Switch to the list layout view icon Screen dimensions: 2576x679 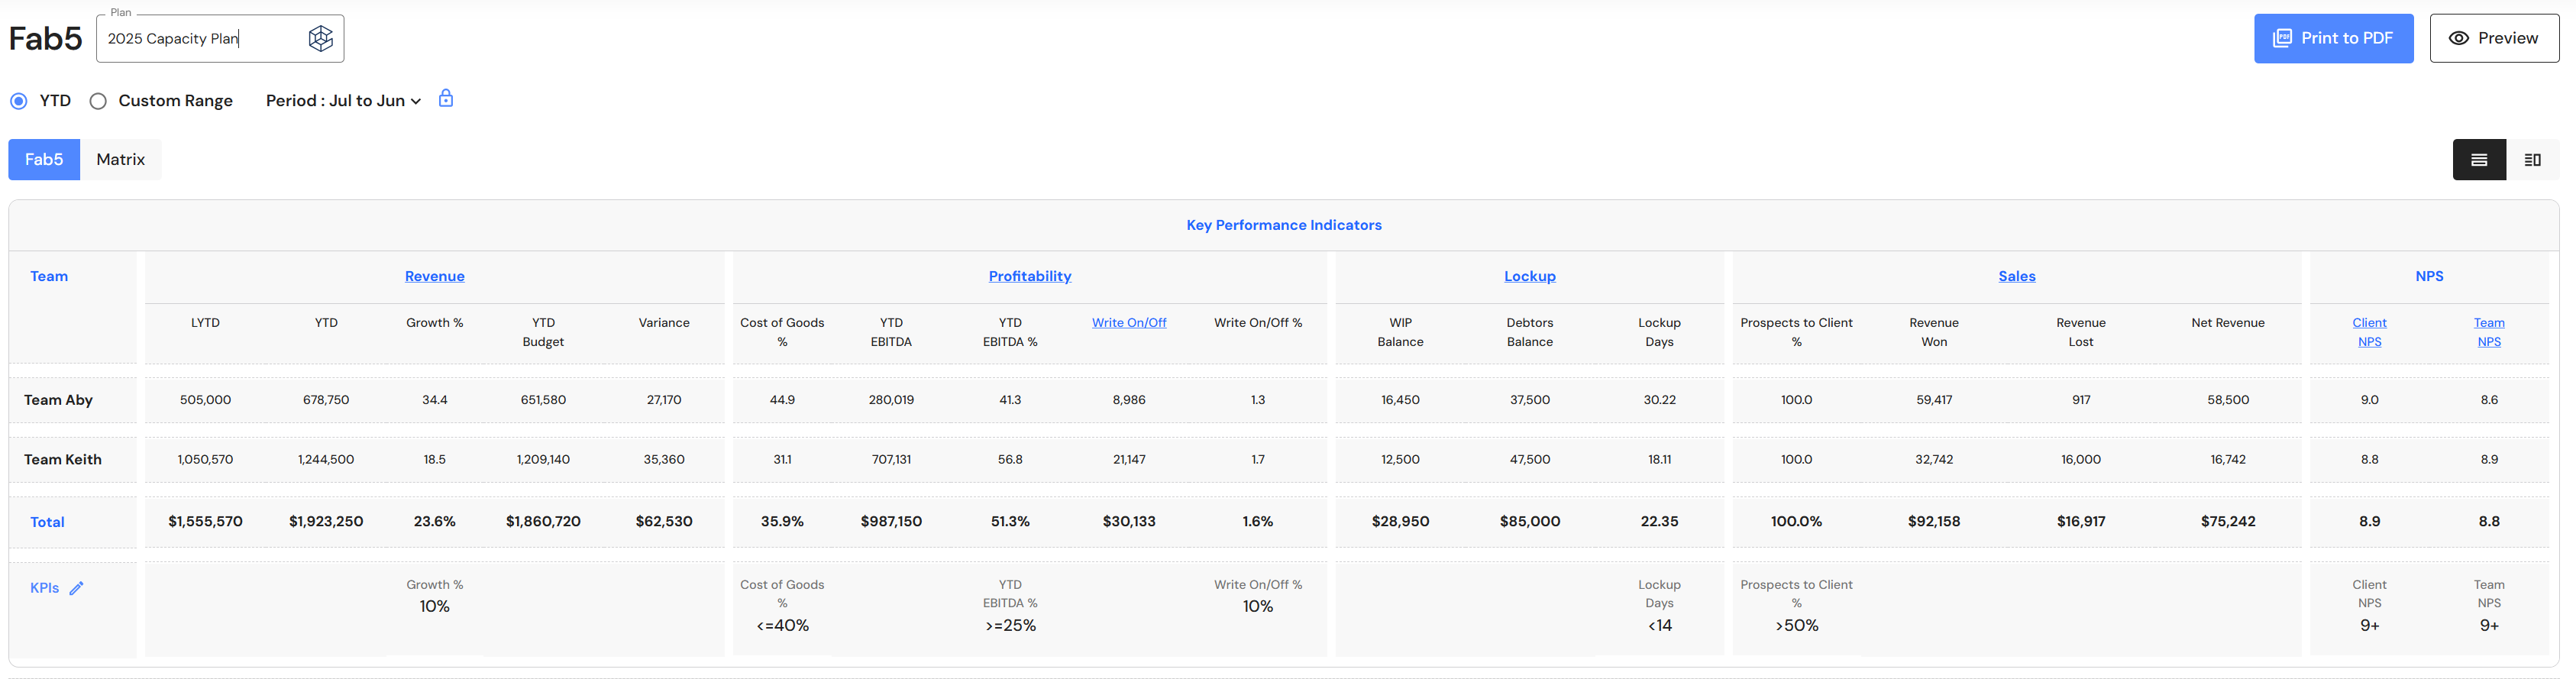[2479, 160]
